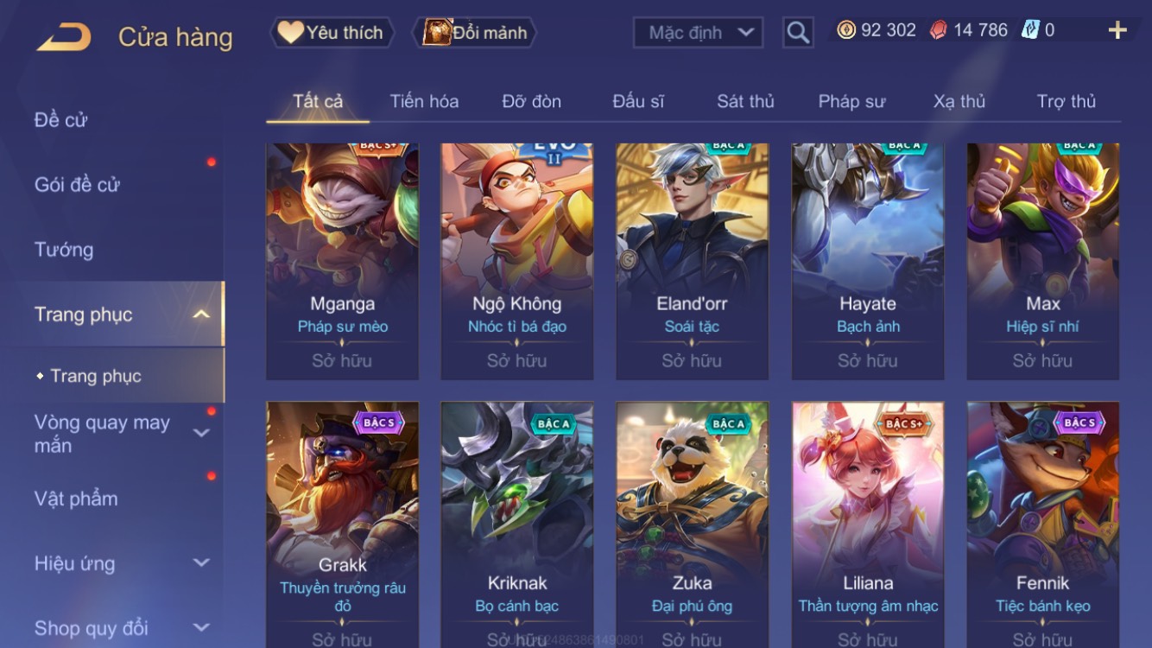Click the Đổi mảnh chest icon
Viewport: 1152px width, 648px height.
(437, 32)
